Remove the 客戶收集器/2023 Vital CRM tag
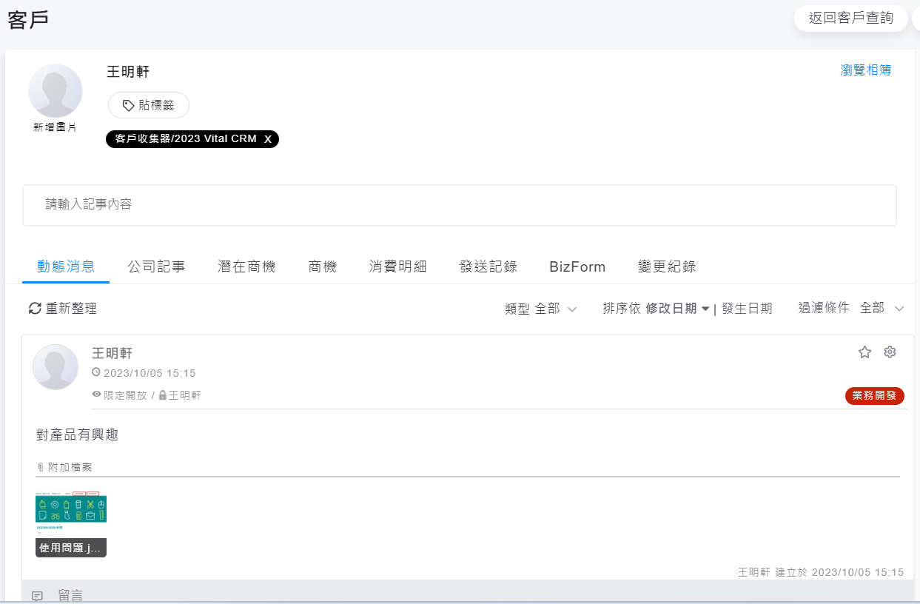Screen dimensions: 920x604 [268, 139]
